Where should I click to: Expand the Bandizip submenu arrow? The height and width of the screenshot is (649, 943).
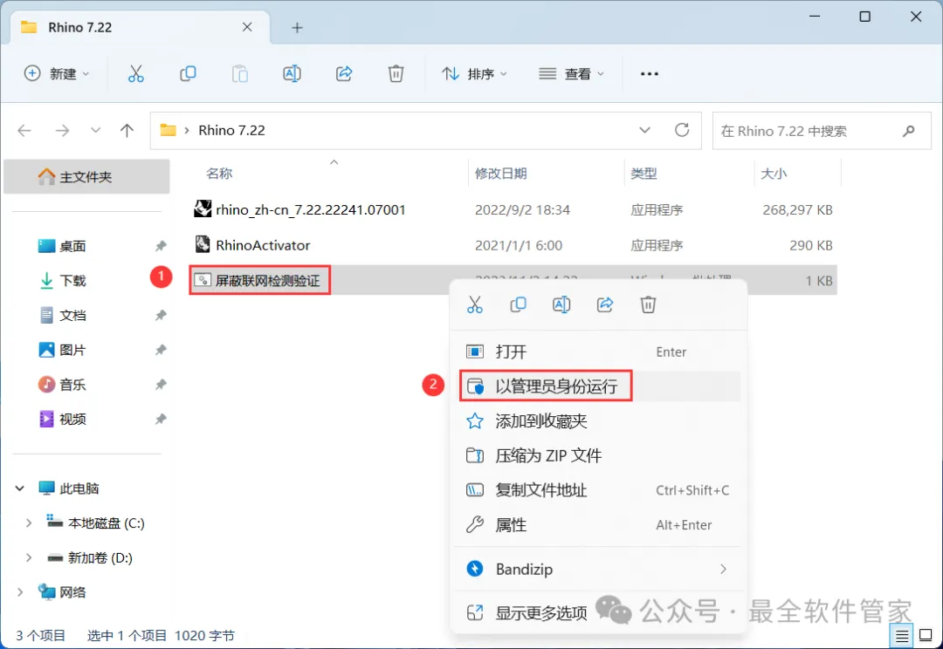coord(723,569)
